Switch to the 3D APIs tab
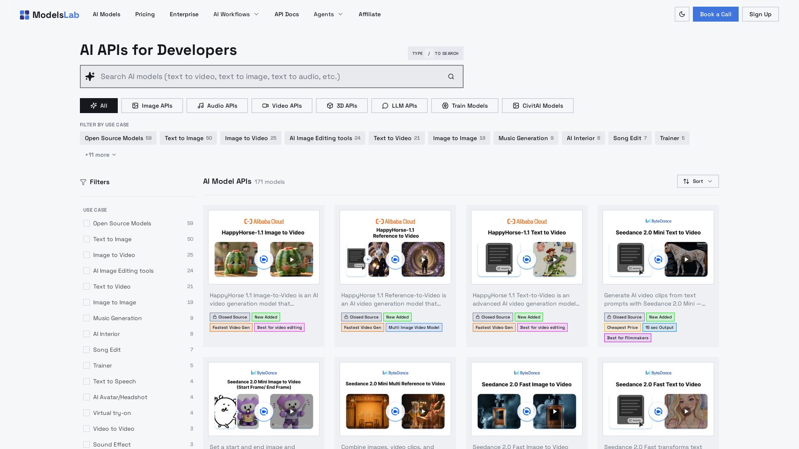799x449 pixels. pyautogui.click(x=342, y=106)
